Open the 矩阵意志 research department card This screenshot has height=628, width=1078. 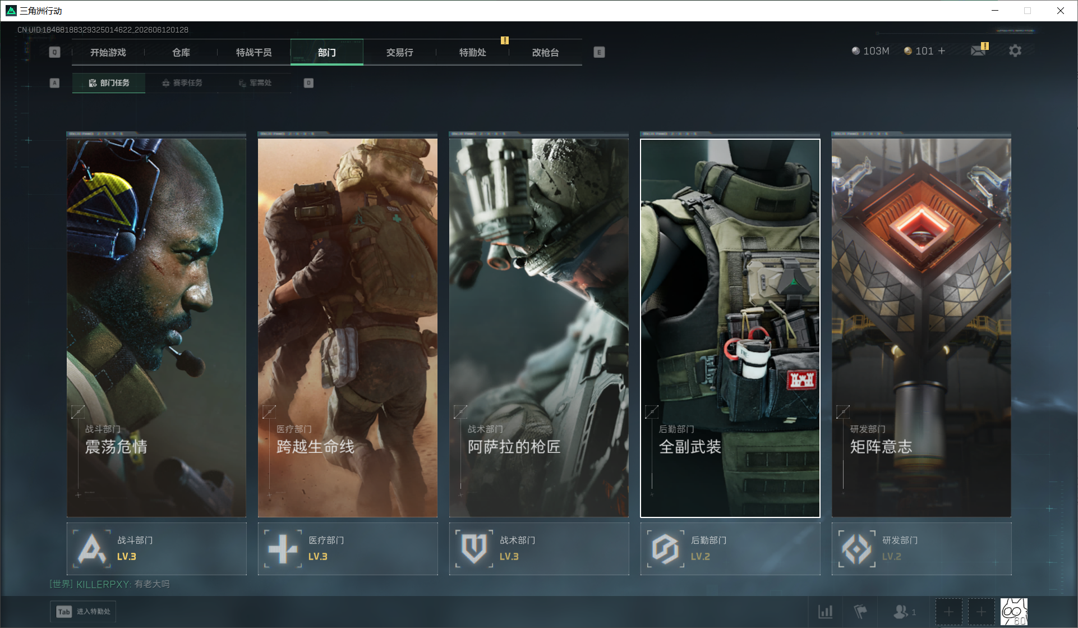point(922,328)
